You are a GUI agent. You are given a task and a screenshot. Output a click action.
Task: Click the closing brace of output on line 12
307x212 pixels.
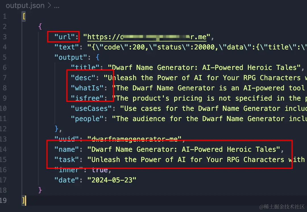click(57, 129)
